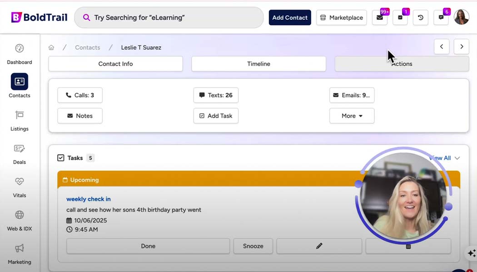Open the user profile avatar menu
The image size is (477, 272).
coord(461,17)
